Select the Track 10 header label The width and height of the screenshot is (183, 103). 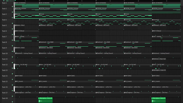5,53
